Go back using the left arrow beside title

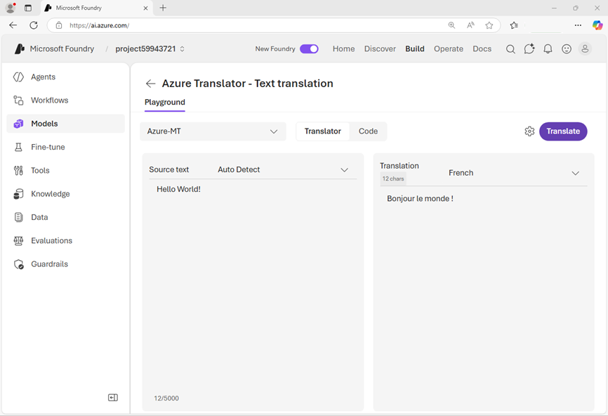[150, 84]
